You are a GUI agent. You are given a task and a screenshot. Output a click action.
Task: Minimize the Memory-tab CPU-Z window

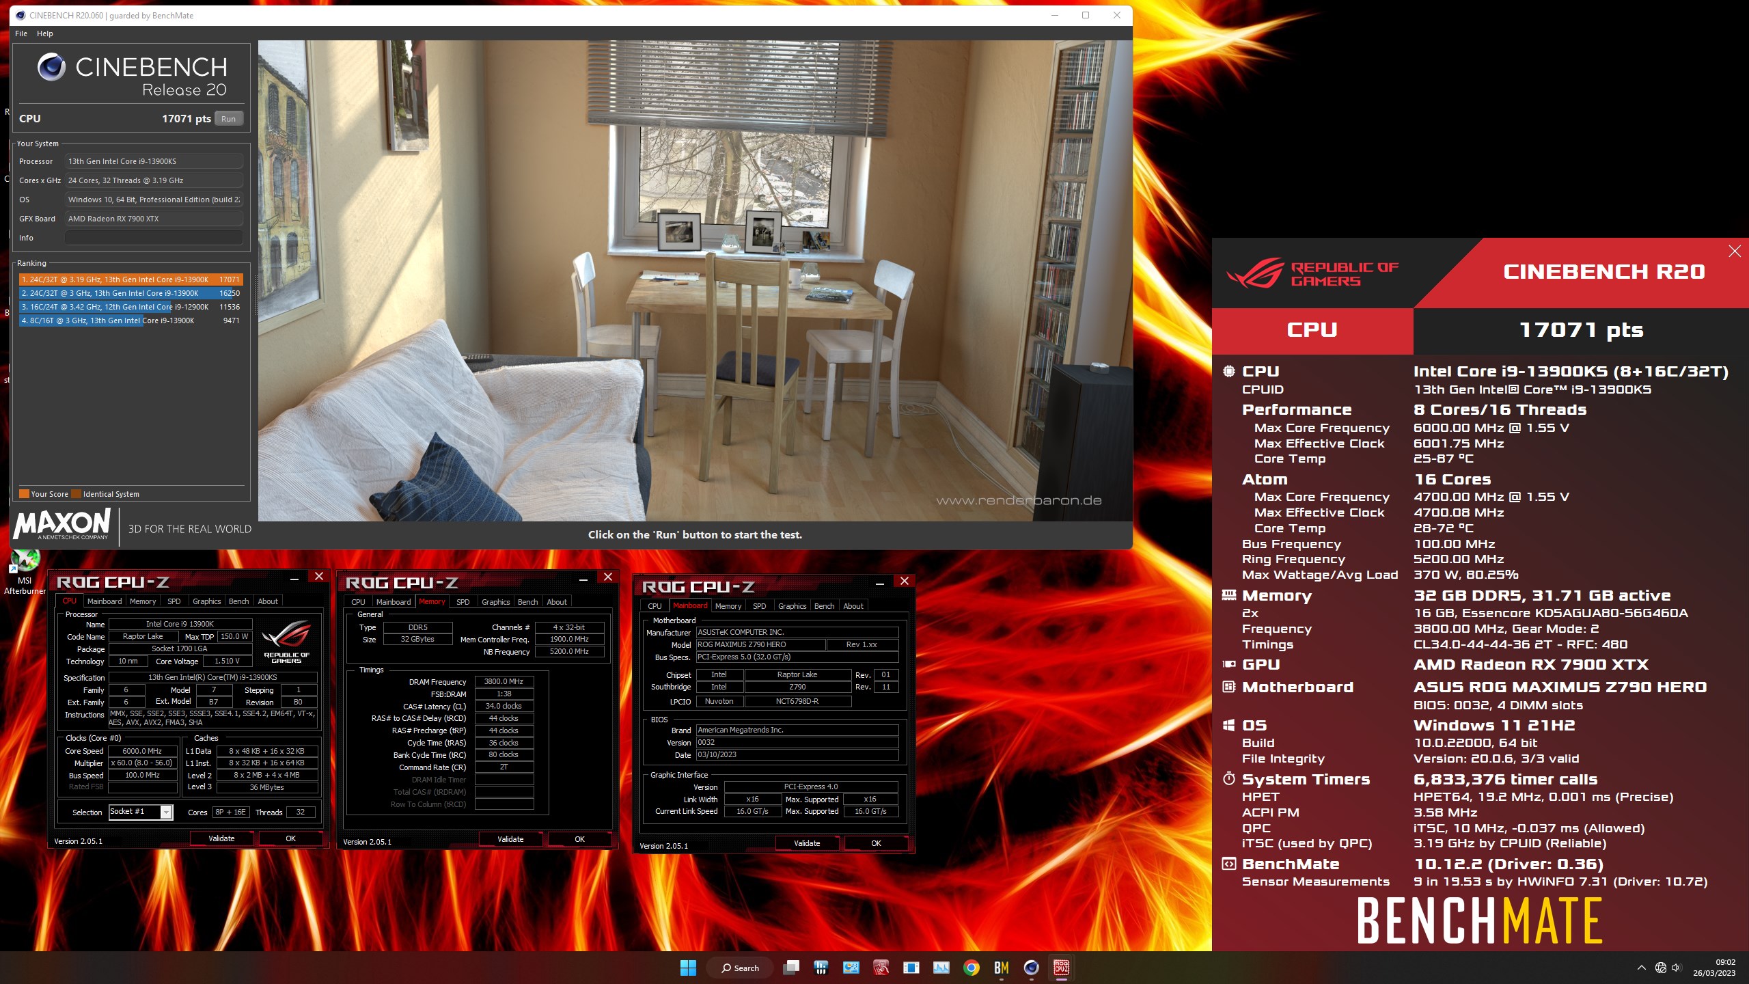pyautogui.click(x=583, y=579)
